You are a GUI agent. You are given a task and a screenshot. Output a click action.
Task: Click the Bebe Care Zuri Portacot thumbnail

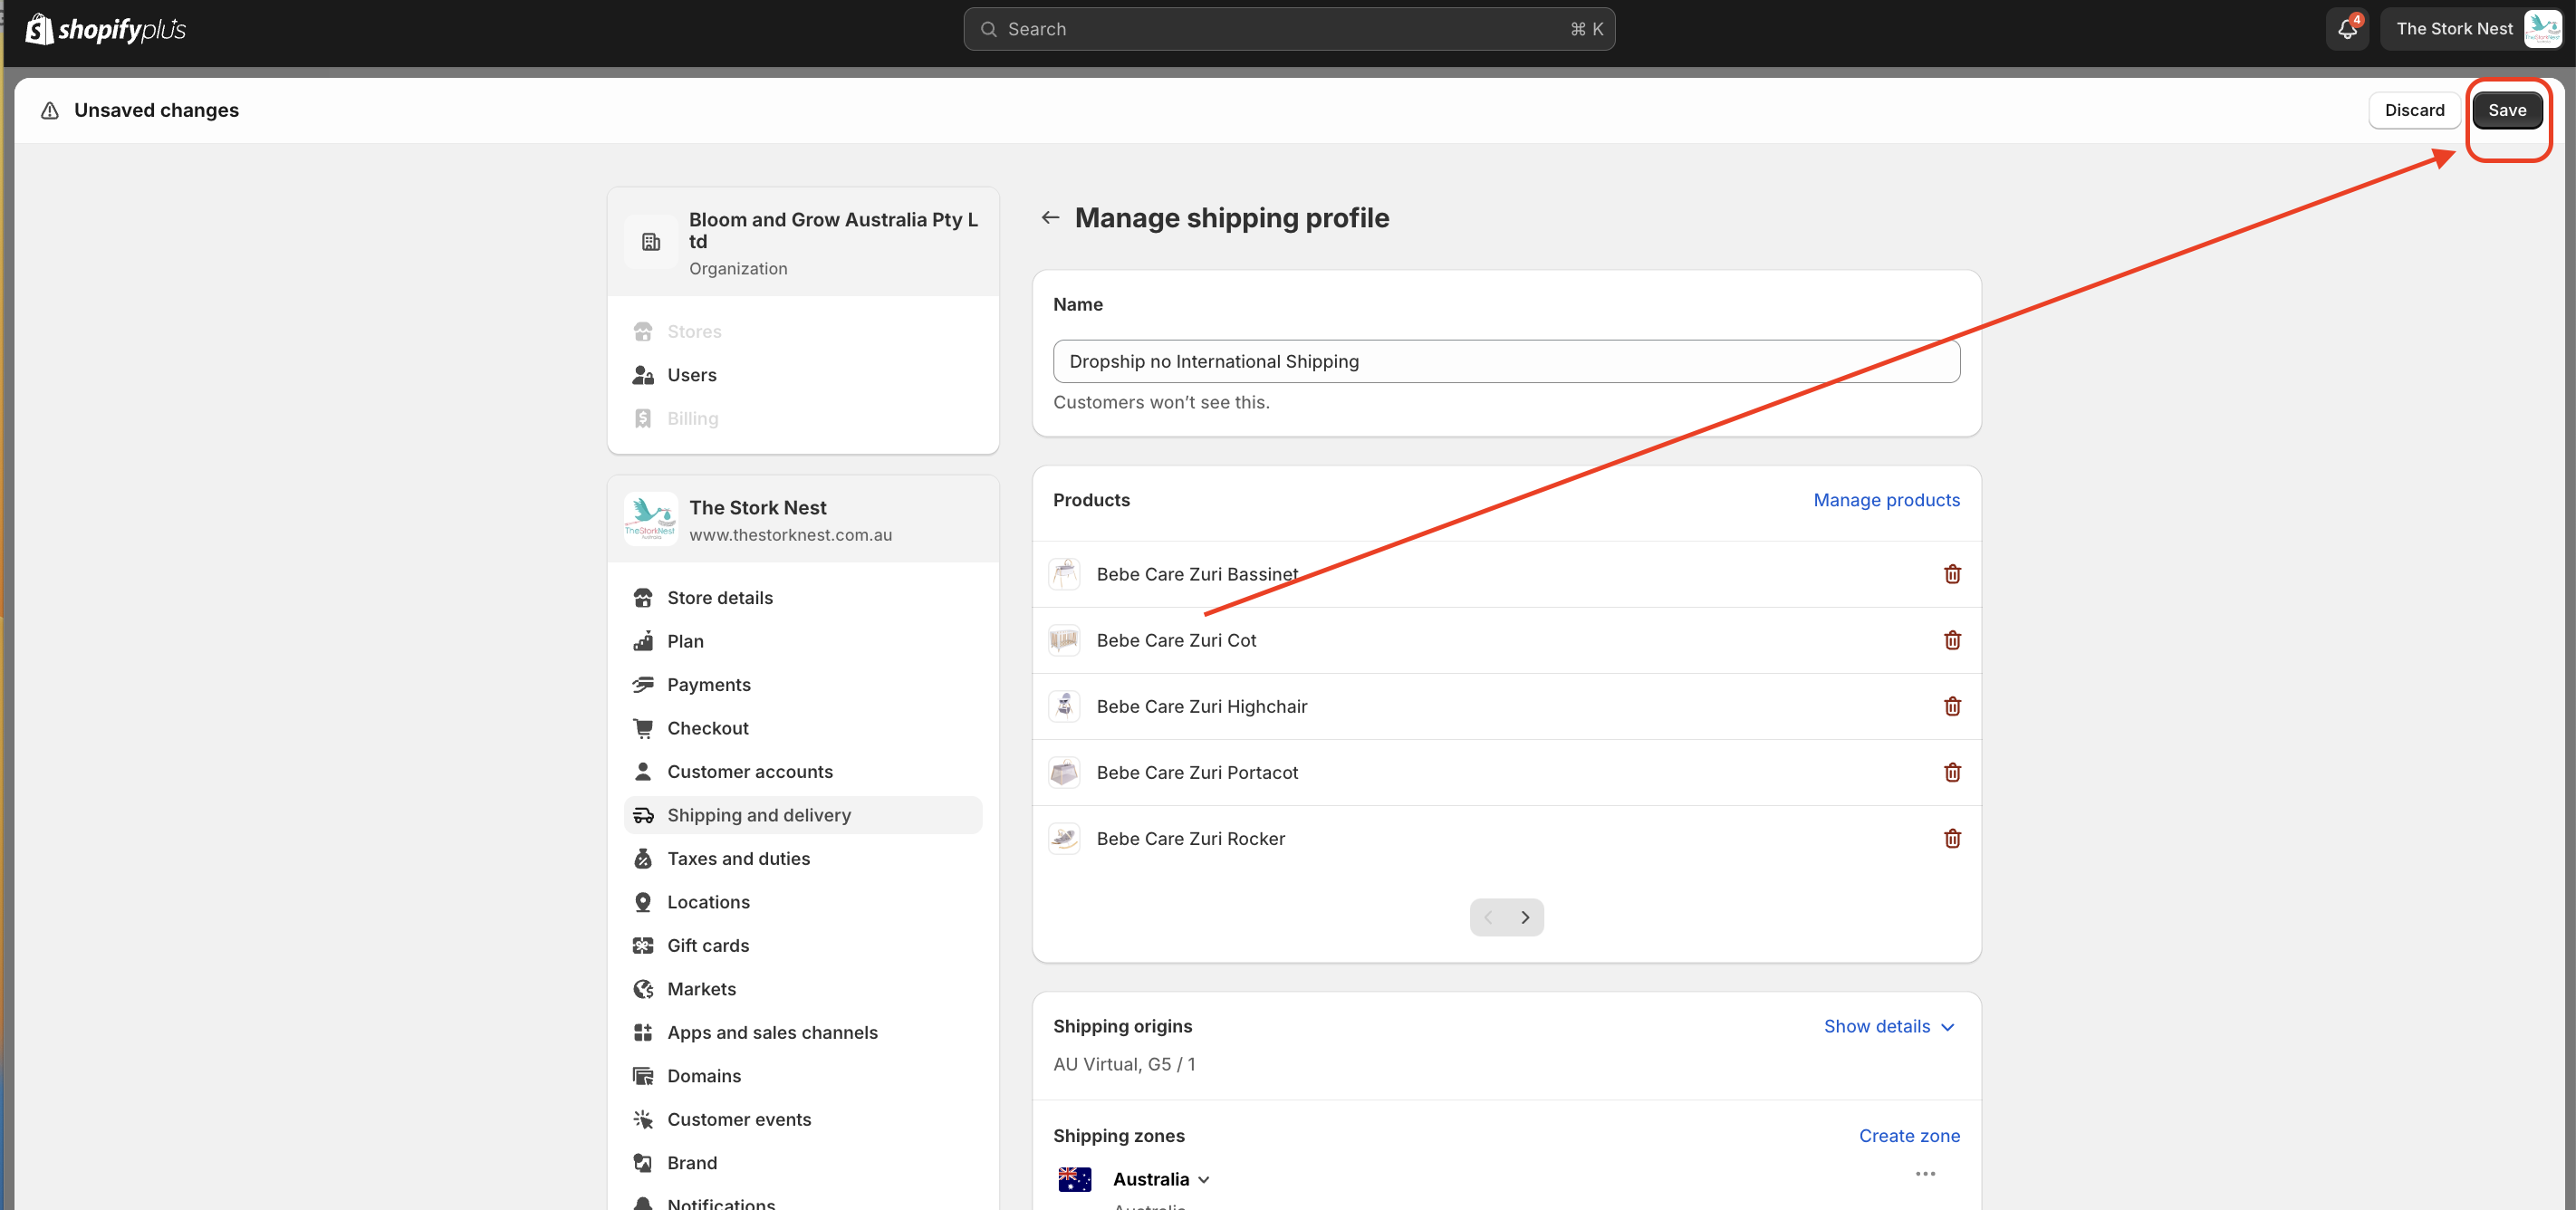click(1064, 772)
